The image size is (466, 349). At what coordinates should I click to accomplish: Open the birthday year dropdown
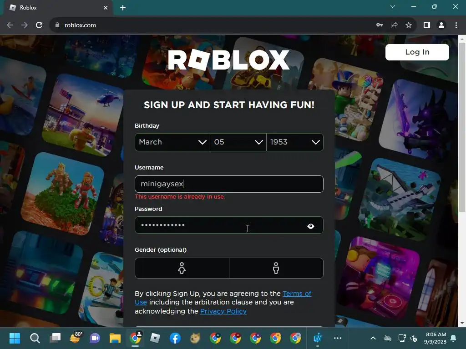tap(295, 142)
